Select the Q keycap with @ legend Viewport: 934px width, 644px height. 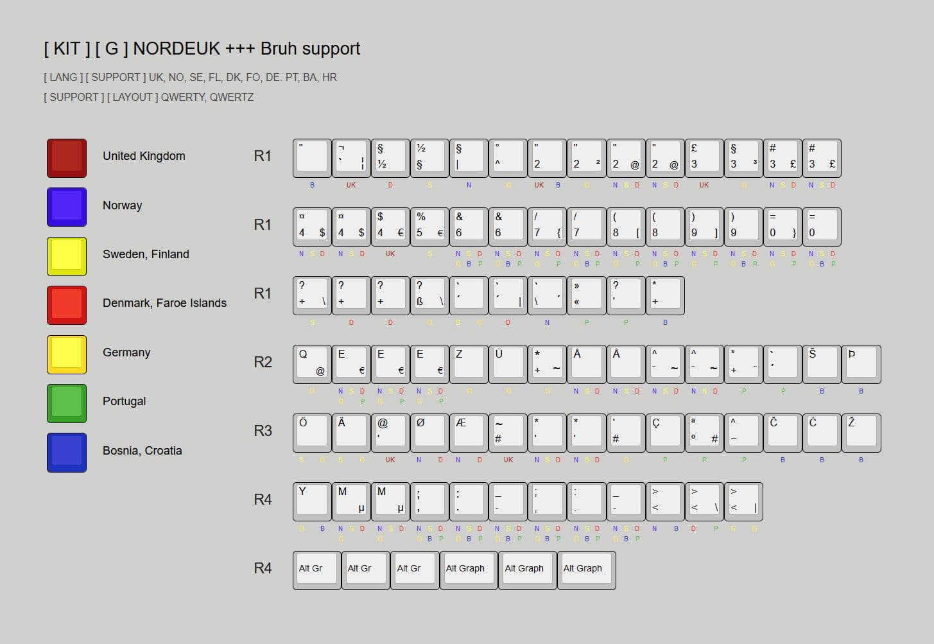[312, 363]
